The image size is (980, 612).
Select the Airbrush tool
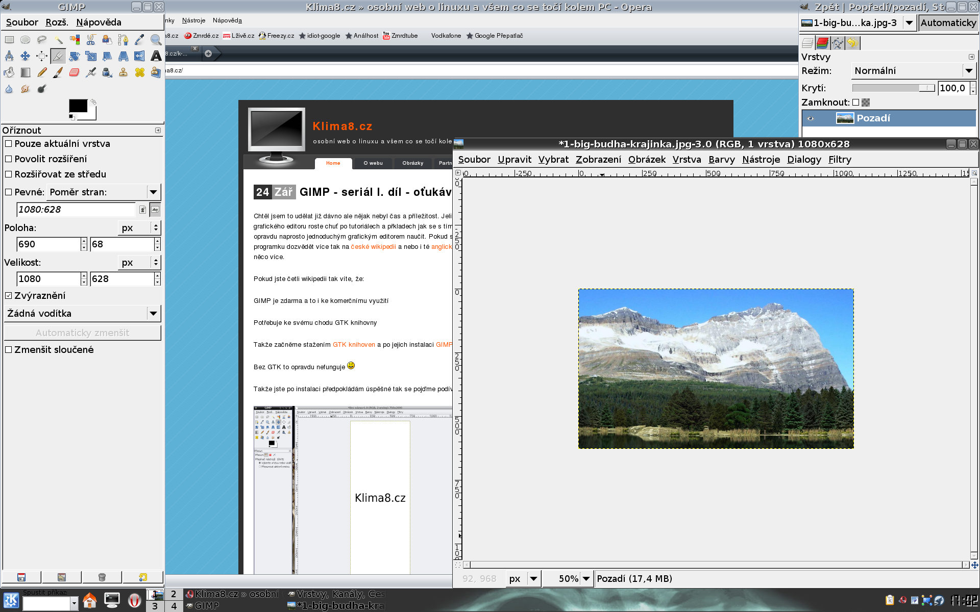[91, 72]
